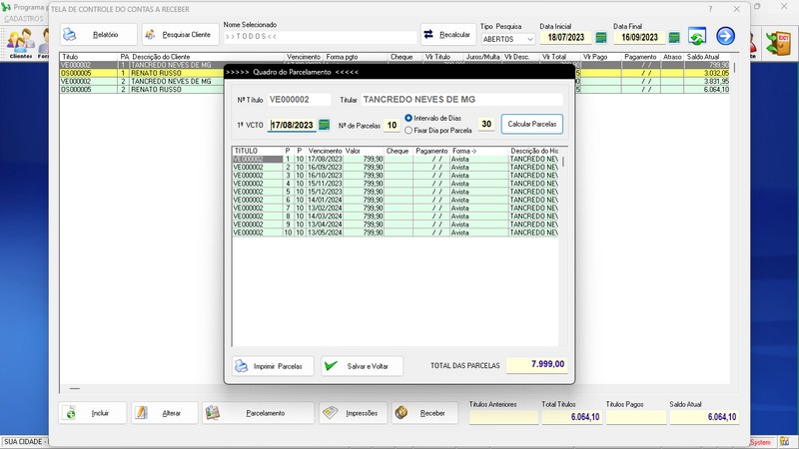Select Fixar Dia por Parcela radio option
The width and height of the screenshot is (799, 449).
408,130
